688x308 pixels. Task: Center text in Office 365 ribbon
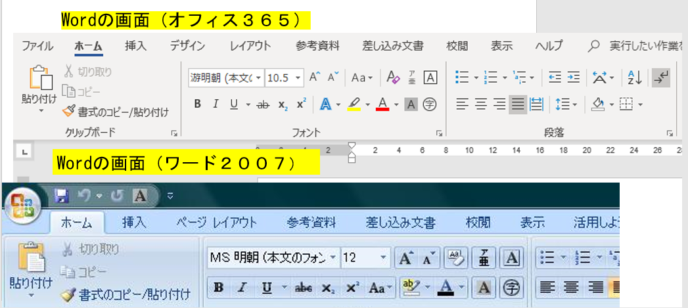coord(481,104)
